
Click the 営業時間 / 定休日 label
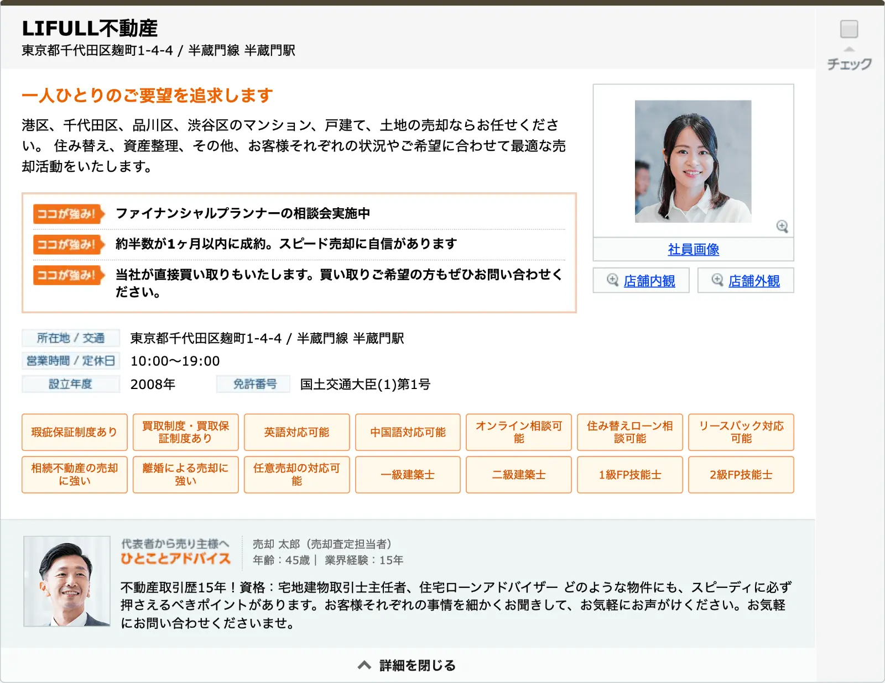pyautogui.click(x=71, y=361)
